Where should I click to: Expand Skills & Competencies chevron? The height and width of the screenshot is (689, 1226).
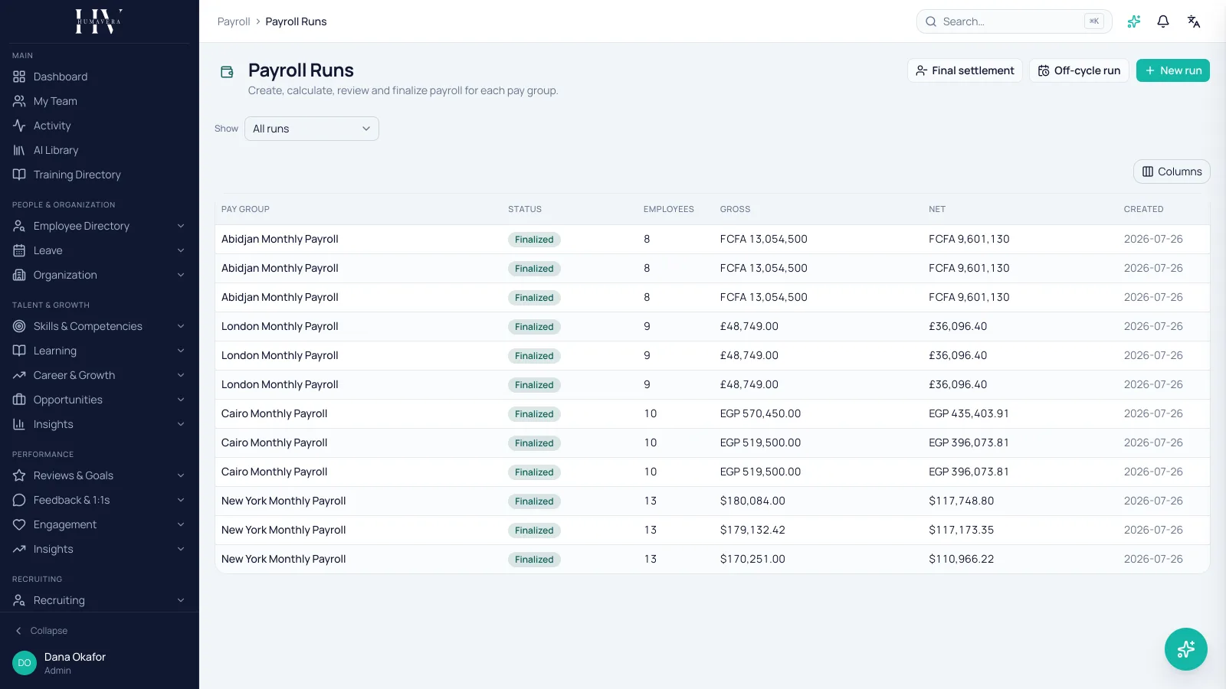point(181,326)
